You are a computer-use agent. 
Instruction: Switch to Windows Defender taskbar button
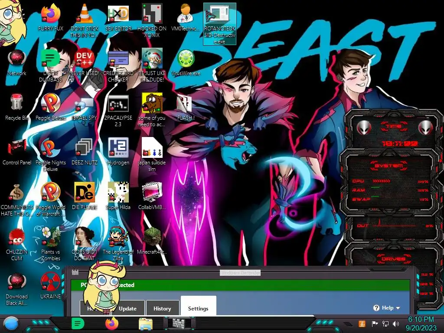(x=180, y=323)
